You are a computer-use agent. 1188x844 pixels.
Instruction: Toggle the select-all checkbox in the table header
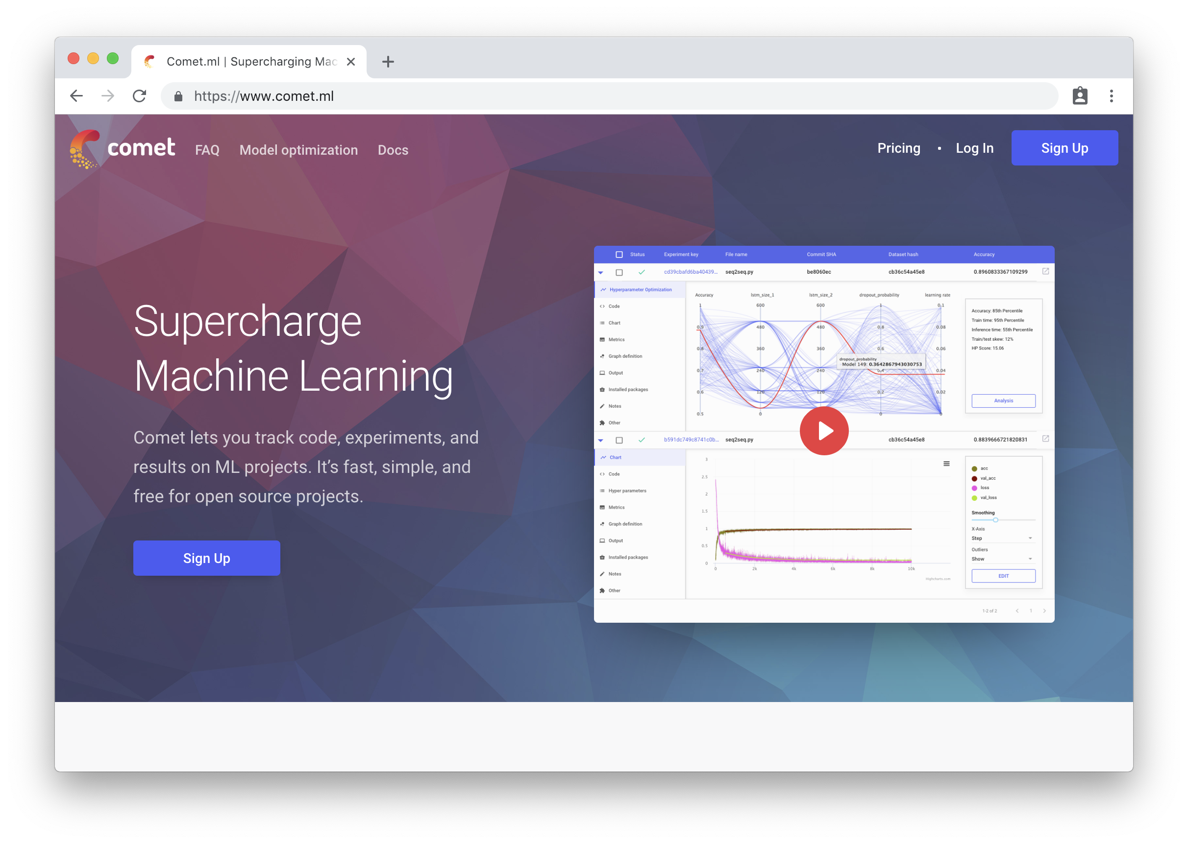point(619,255)
